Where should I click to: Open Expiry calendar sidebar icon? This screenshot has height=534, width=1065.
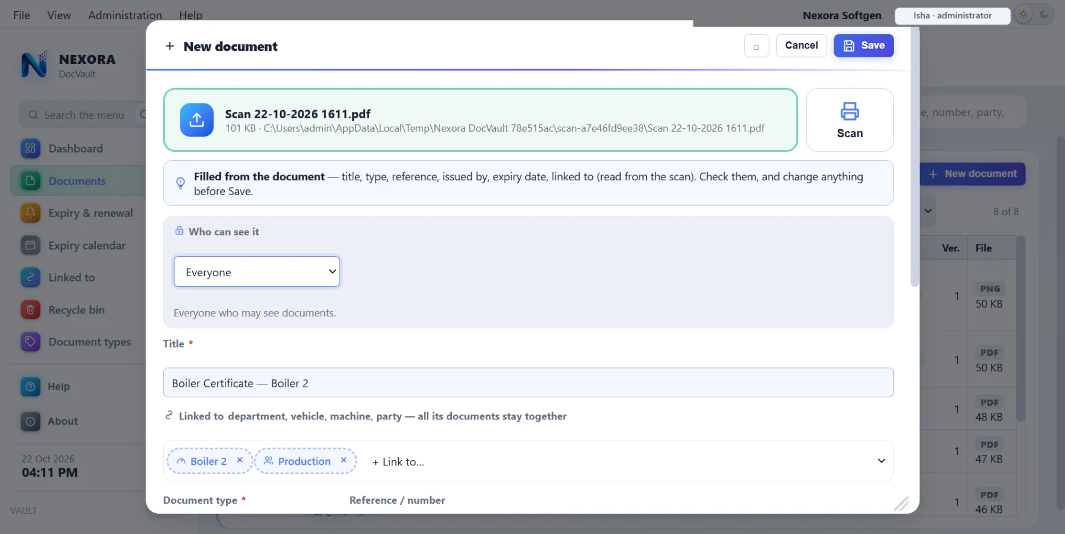[30, 245]
